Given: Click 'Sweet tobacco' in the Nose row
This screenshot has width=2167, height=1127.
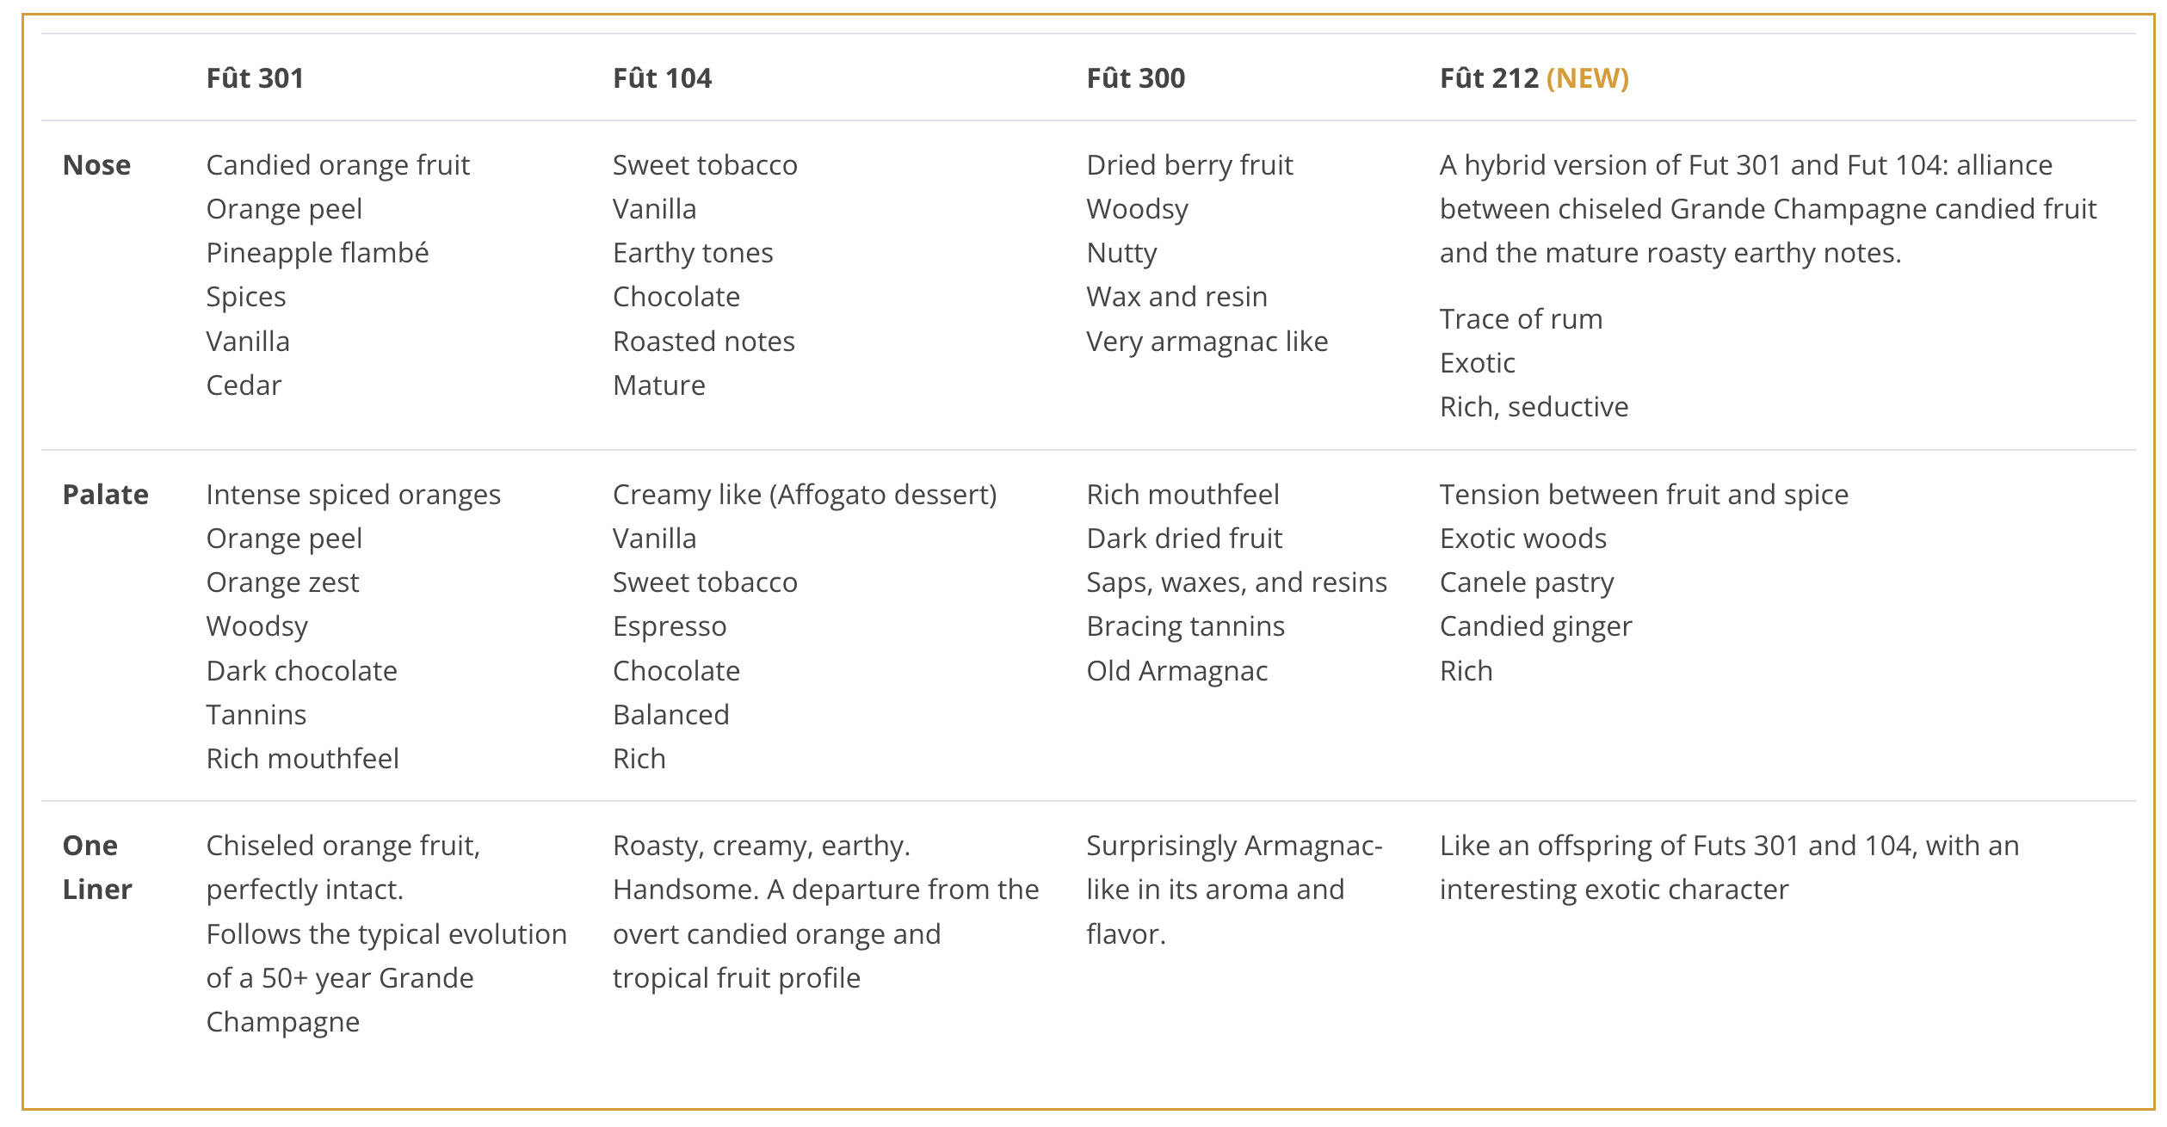Looking at the screenshot, I should coord(705,165).
